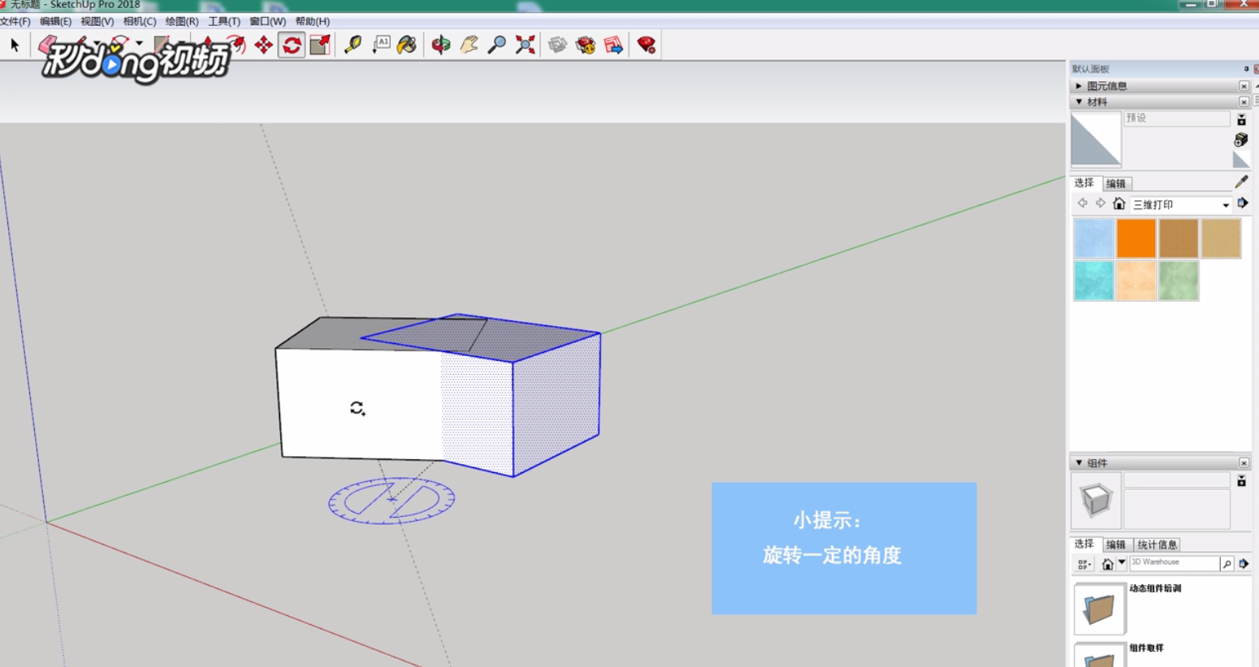This screenshot has width=1259, height=667.
Task: Expand the 图元信息 panel
Action: (x=1079, y=85)
